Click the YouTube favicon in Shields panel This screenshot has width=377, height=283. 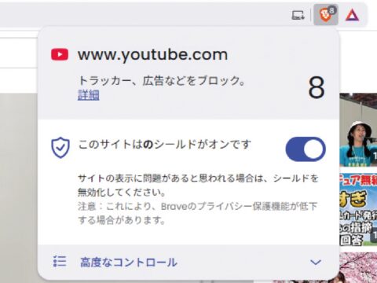coord(60,54)
